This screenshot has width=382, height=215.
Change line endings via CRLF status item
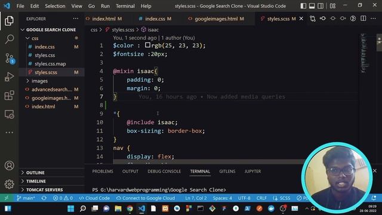261,198
